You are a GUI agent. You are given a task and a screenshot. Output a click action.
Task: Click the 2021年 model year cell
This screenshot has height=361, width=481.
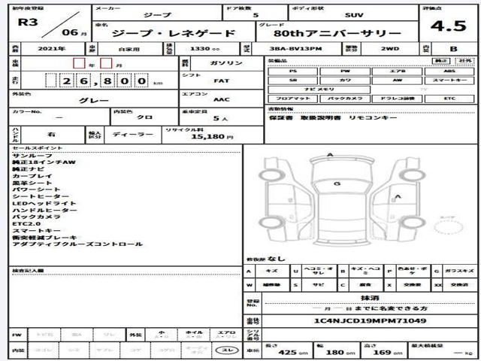click(x=52, y=49)
